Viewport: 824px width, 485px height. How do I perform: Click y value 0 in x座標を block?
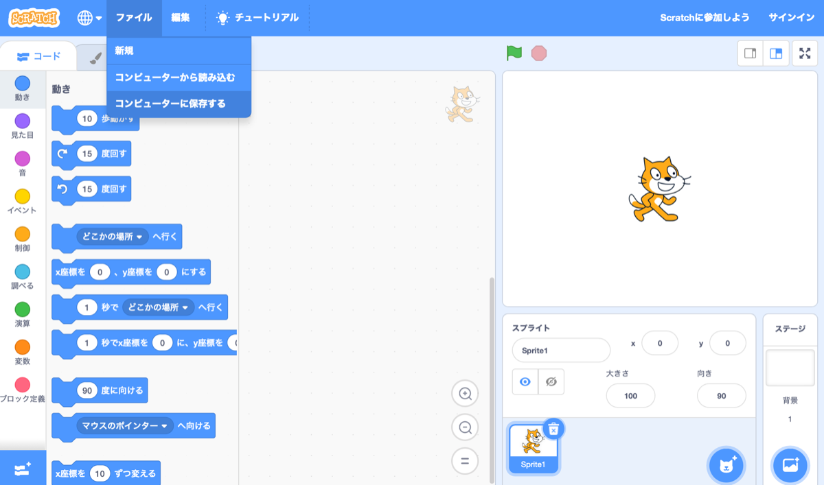(167, 272)
